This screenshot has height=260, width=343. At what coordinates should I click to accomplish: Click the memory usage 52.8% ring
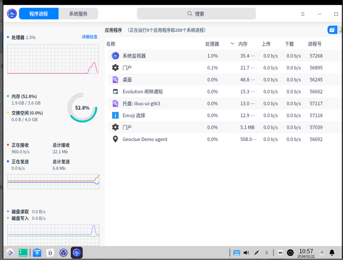coord(82,108)
